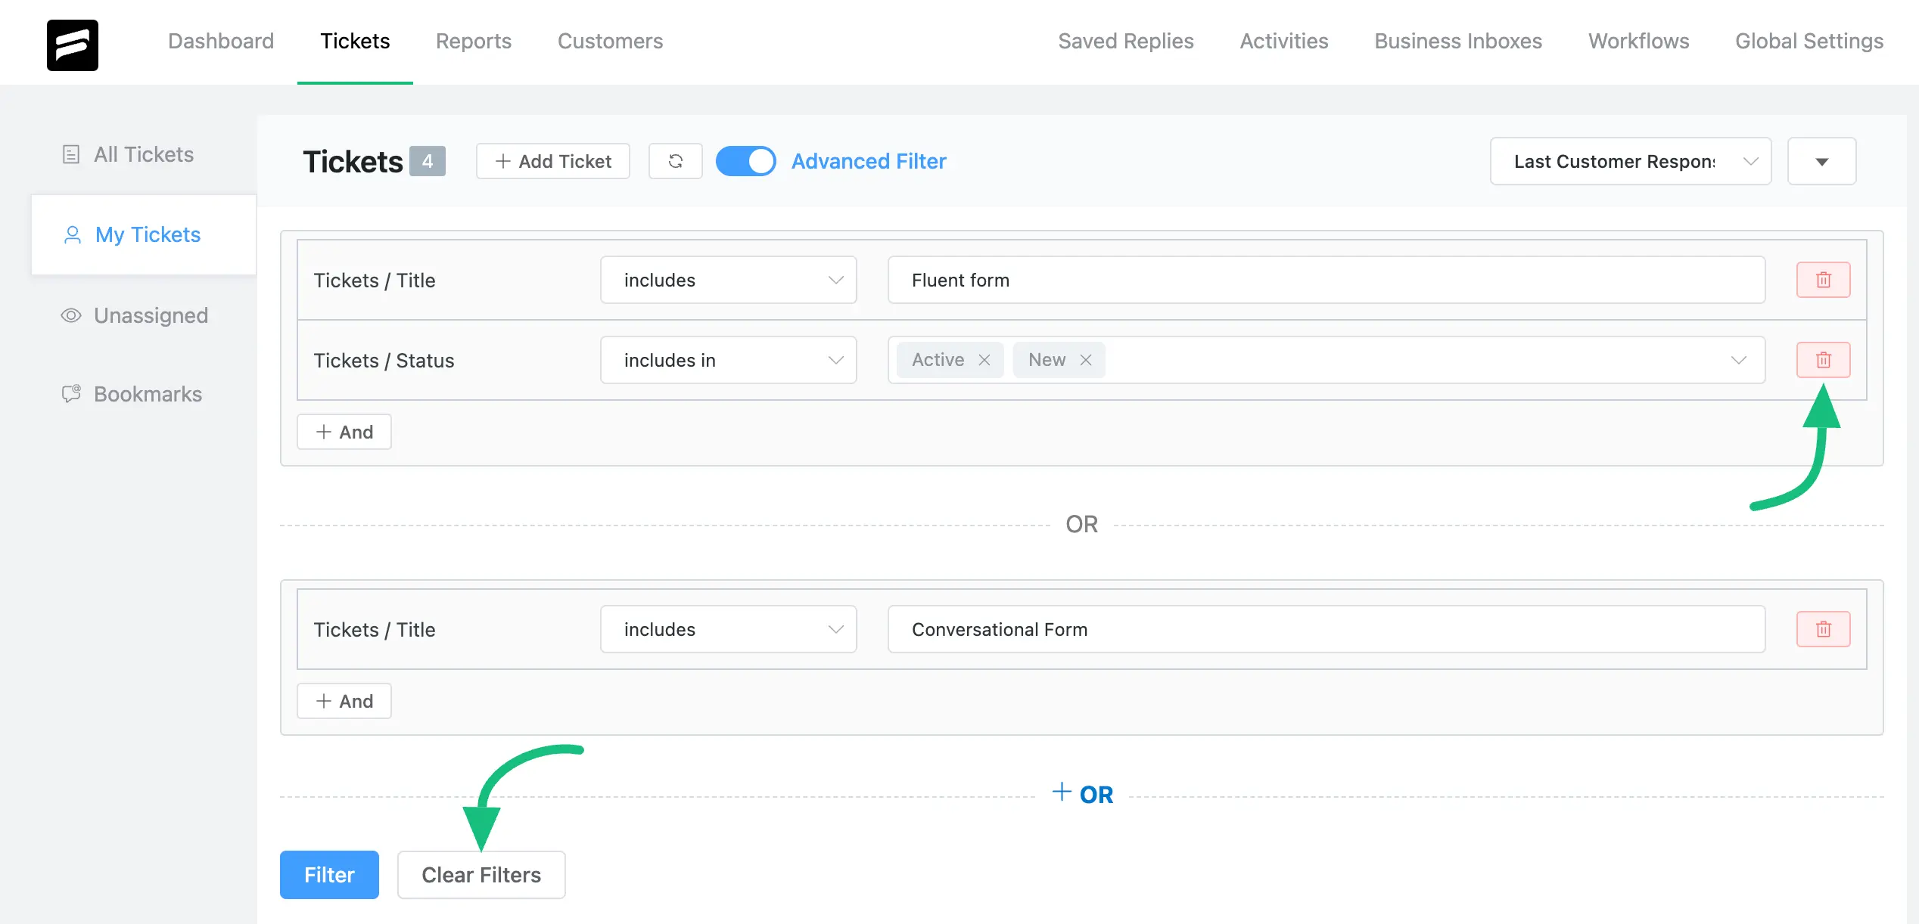The width and height of the screenshot is (1919, 924).
Task: Click the blue Filter button
Action: point(329,875)
